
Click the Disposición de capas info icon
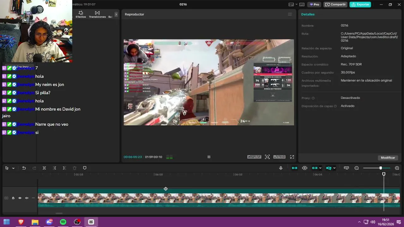pyautogui.click(x=335, y=106)
